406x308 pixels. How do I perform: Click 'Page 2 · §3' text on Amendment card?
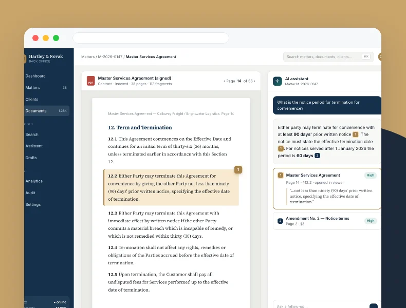tap(295, 224)
